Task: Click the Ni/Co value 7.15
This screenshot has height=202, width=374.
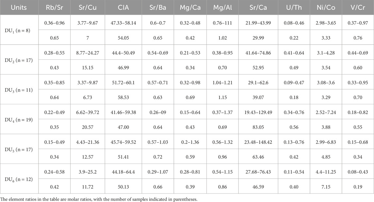Action: [326, 187]
